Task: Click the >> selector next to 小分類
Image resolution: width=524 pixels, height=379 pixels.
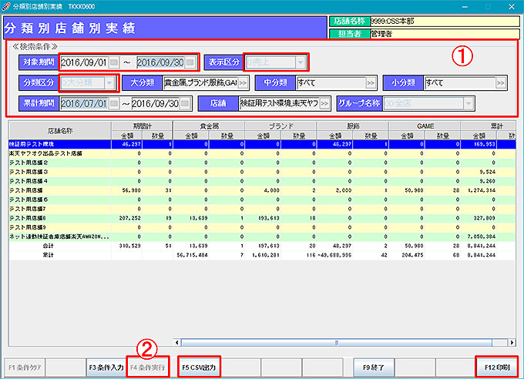Action: [x=501, y=83]
